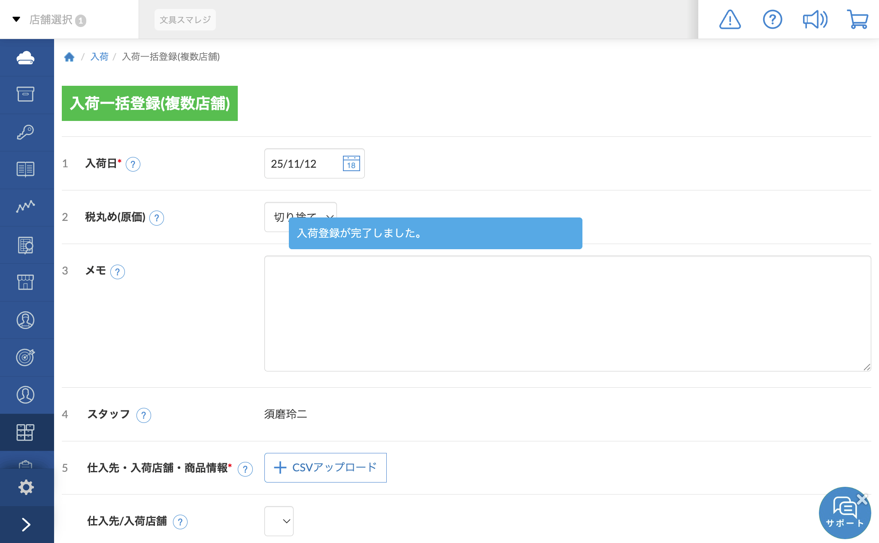This screenshot has height=543, width=879.
Task: Open the megaphone announcements icon
Action: coord(815,20)
